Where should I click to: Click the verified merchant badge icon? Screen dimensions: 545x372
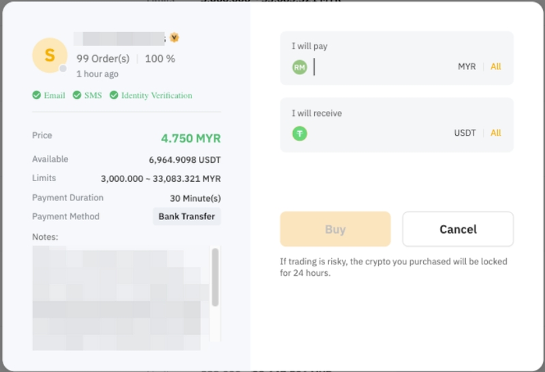[x=174, y=37]
